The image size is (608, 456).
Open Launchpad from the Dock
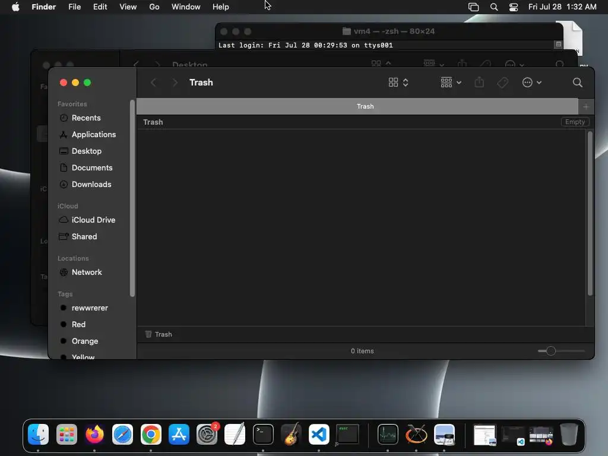click(66, 434)
